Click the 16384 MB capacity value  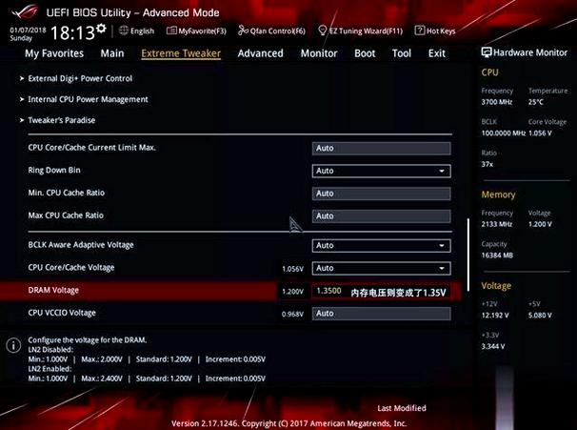coord(497,256)
